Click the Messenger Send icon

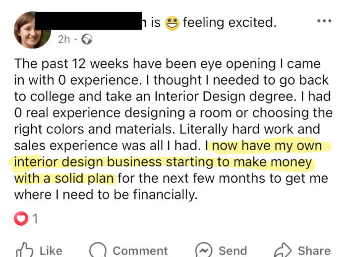204,250
